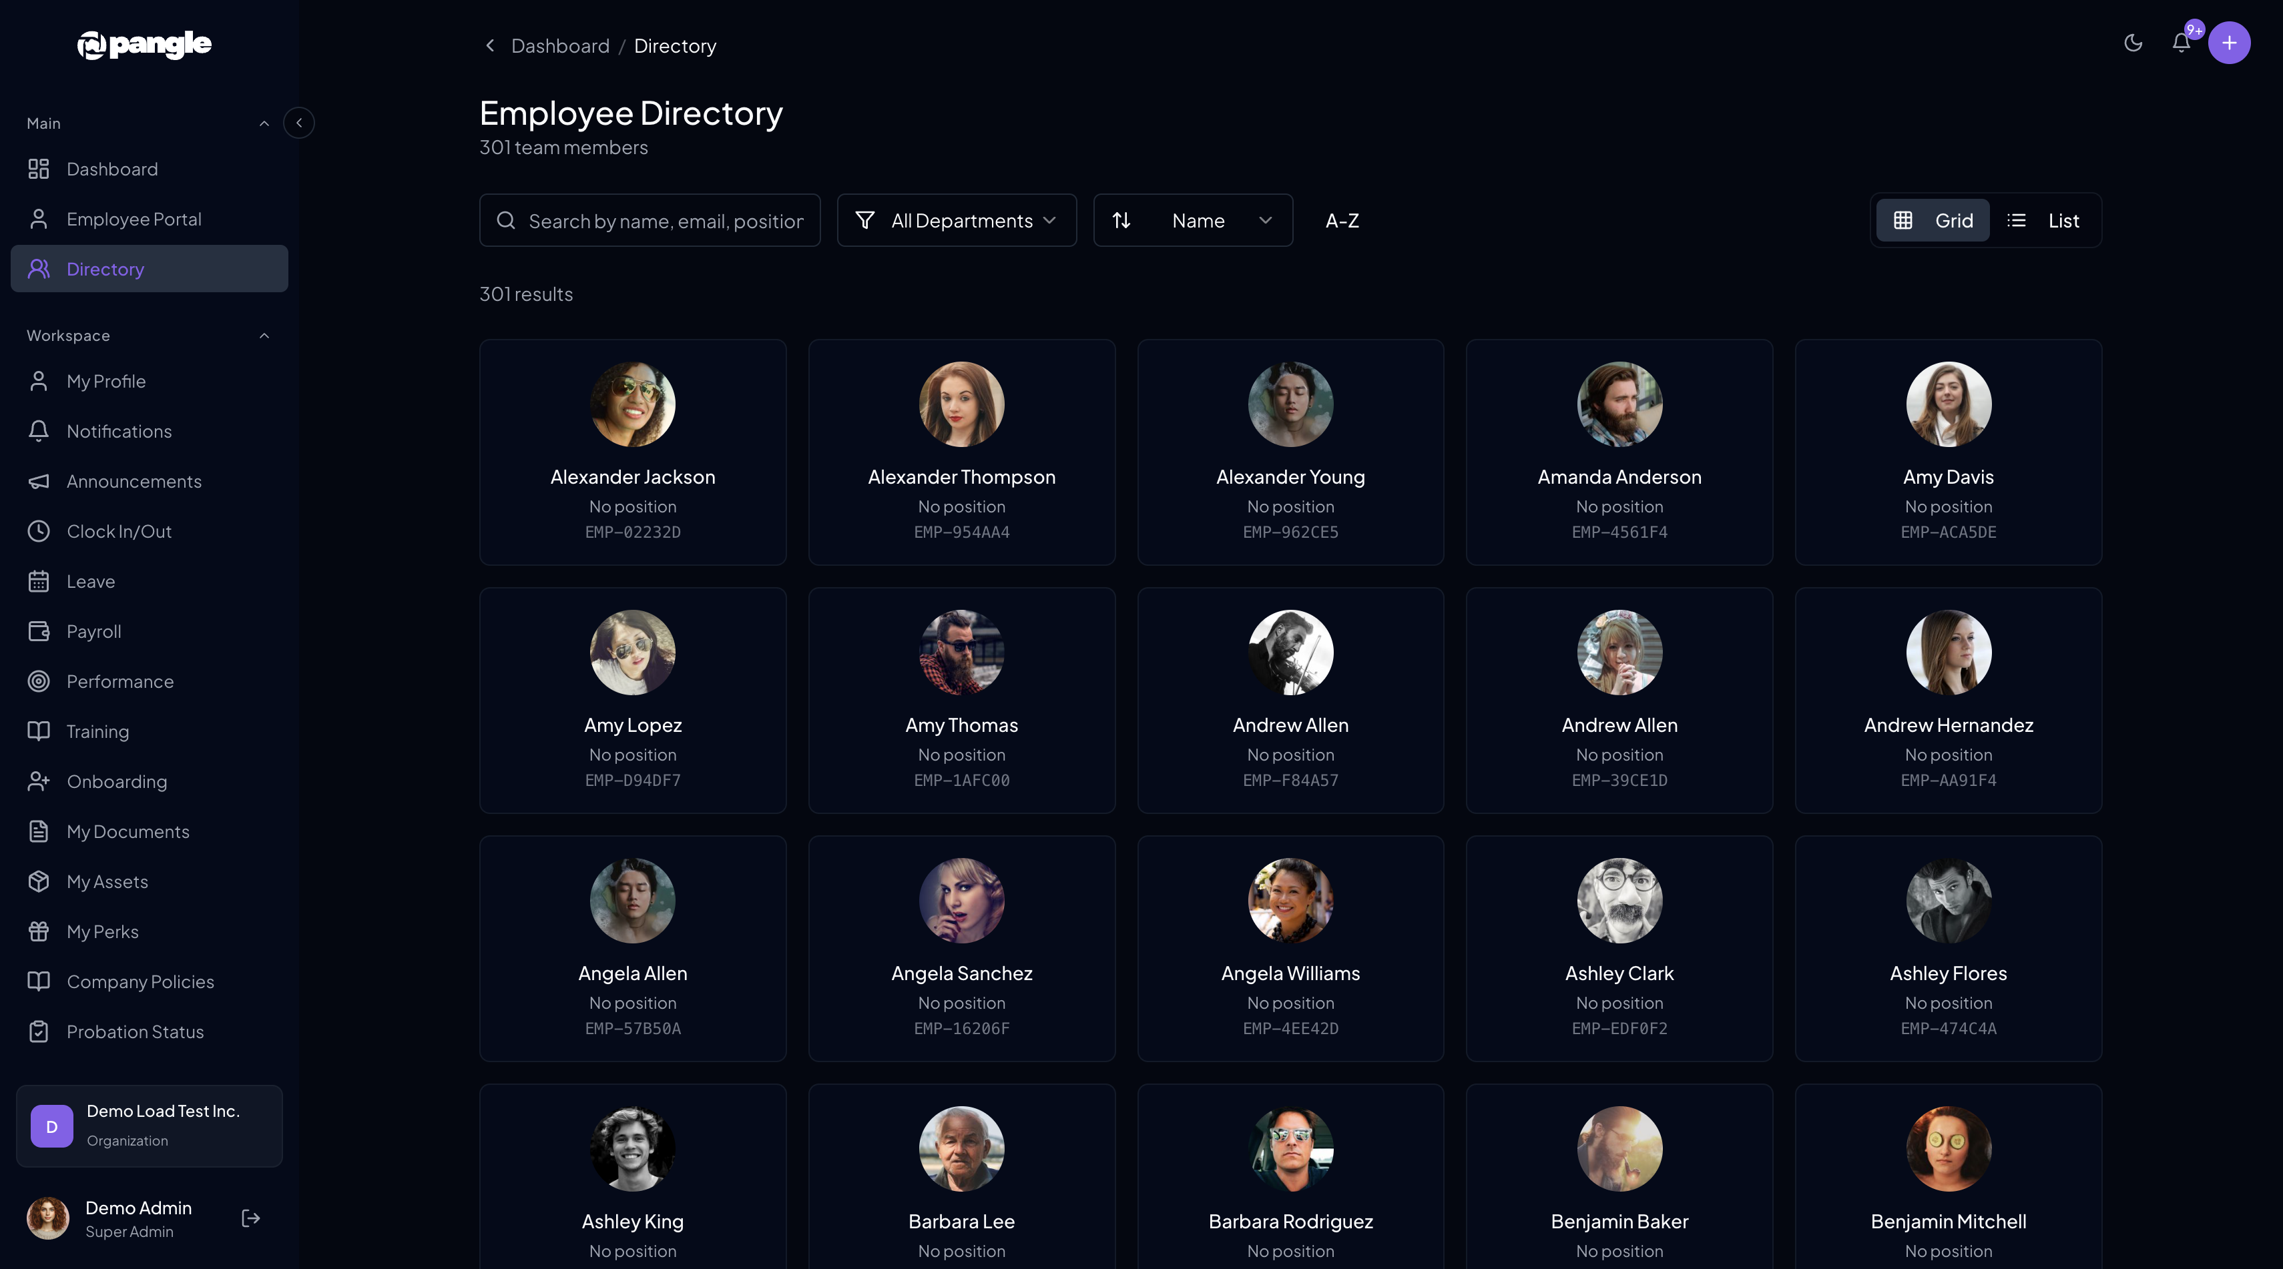2283x1269 pixels.
Task: Toggle dark mode with the moon icon
Action: click(2133, 43)
